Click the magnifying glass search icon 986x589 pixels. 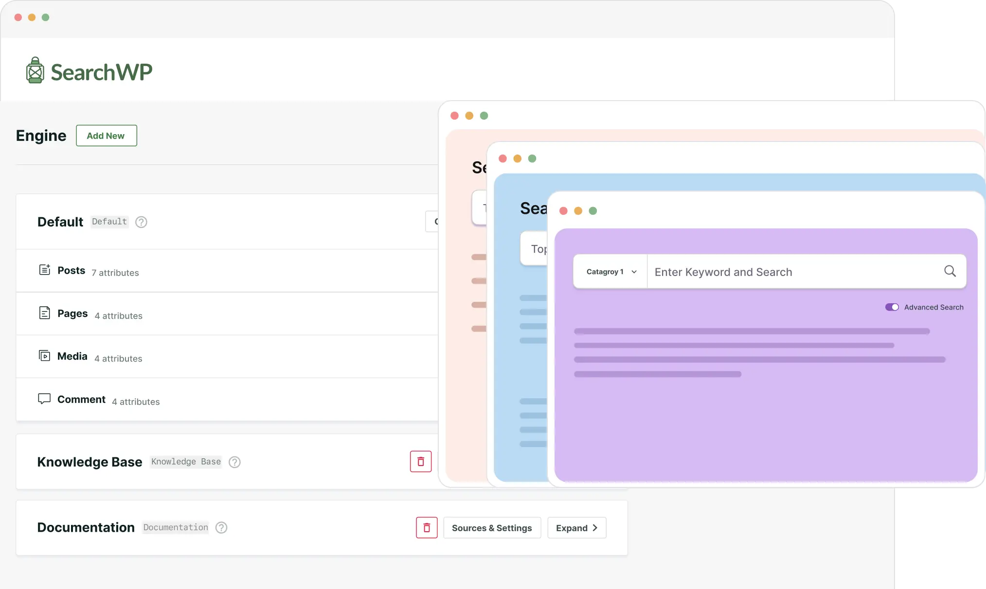point(950,271)
